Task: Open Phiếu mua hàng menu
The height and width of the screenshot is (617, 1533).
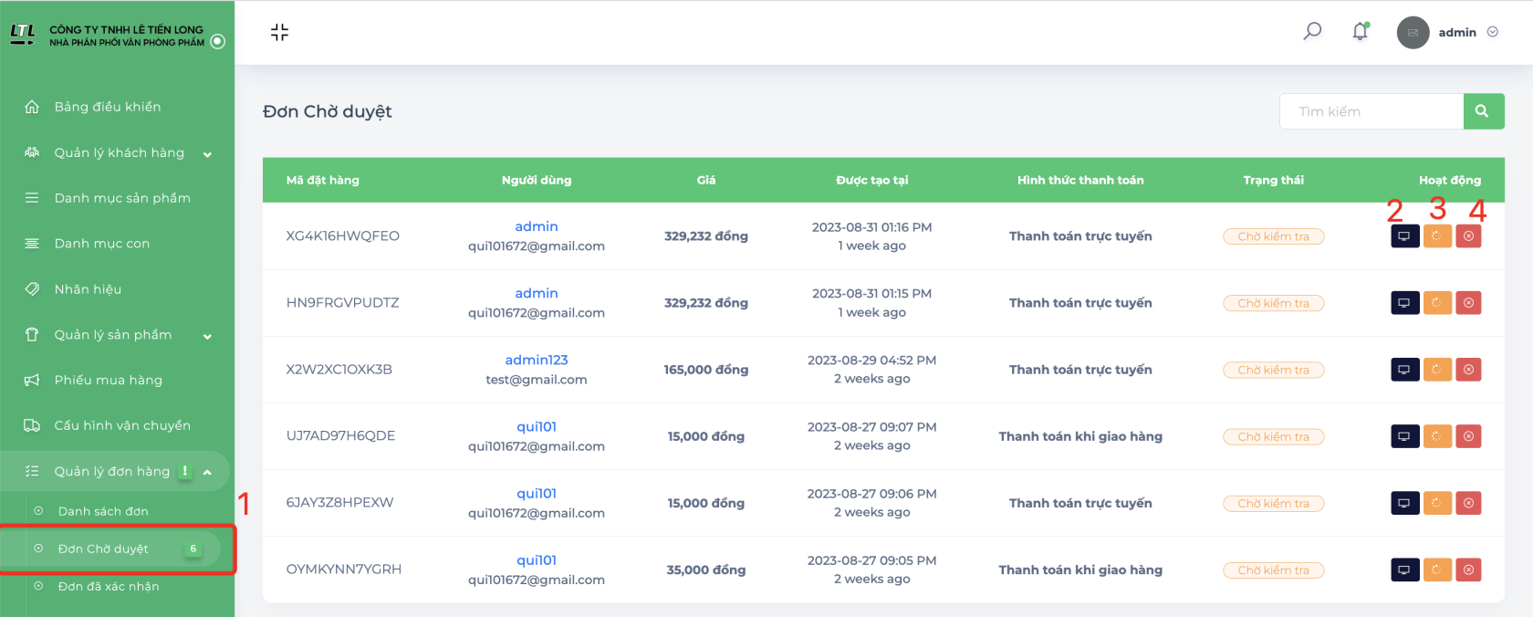Action: 109,380
